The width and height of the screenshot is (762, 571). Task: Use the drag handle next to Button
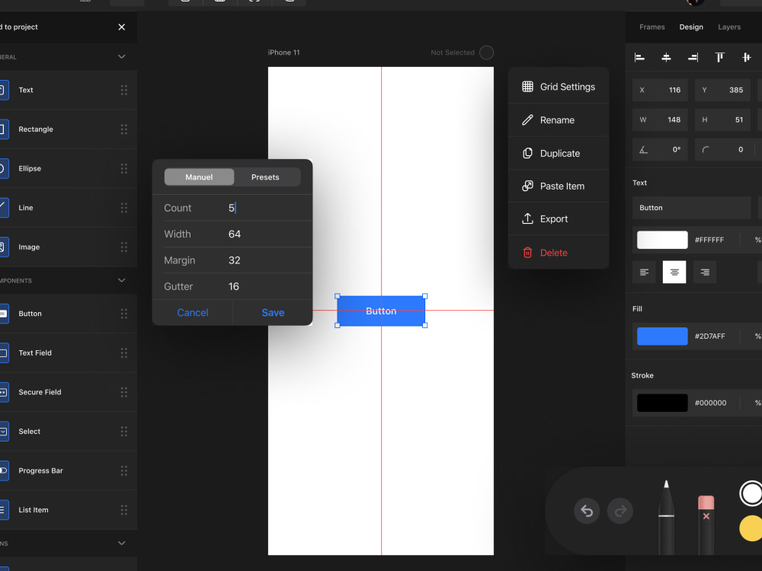click(x=124, y=314)
